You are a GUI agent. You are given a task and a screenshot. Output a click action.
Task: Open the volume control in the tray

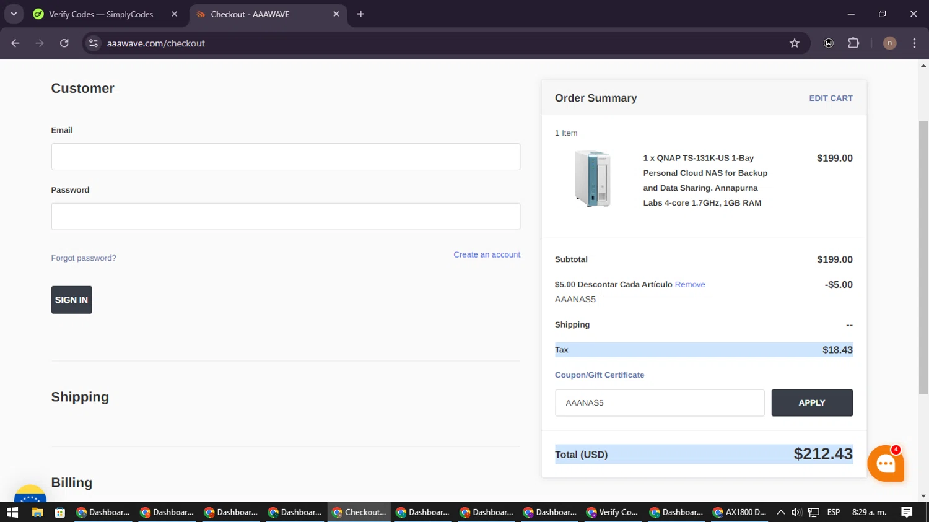coord(796,512)
